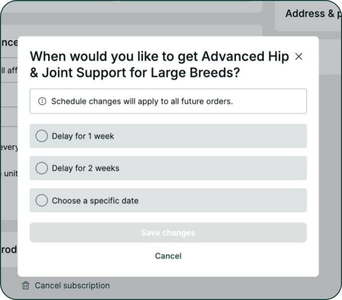Click the "unit" text fragment at left edge
This screenshot has width=342, height=300.
(10, 173)
